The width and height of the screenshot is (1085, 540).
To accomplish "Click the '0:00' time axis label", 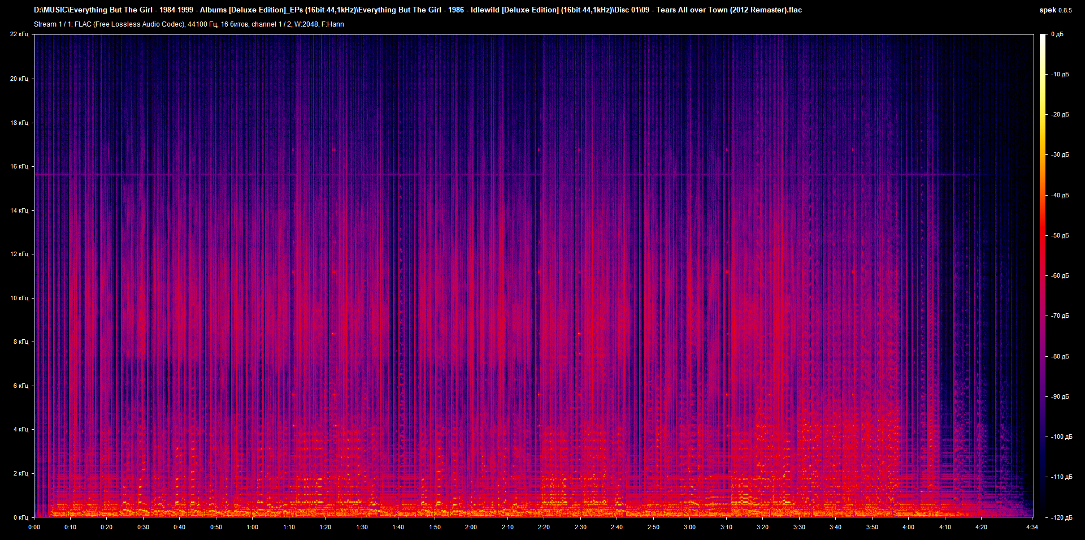I will pyautogui.click(x=34, y=527).
